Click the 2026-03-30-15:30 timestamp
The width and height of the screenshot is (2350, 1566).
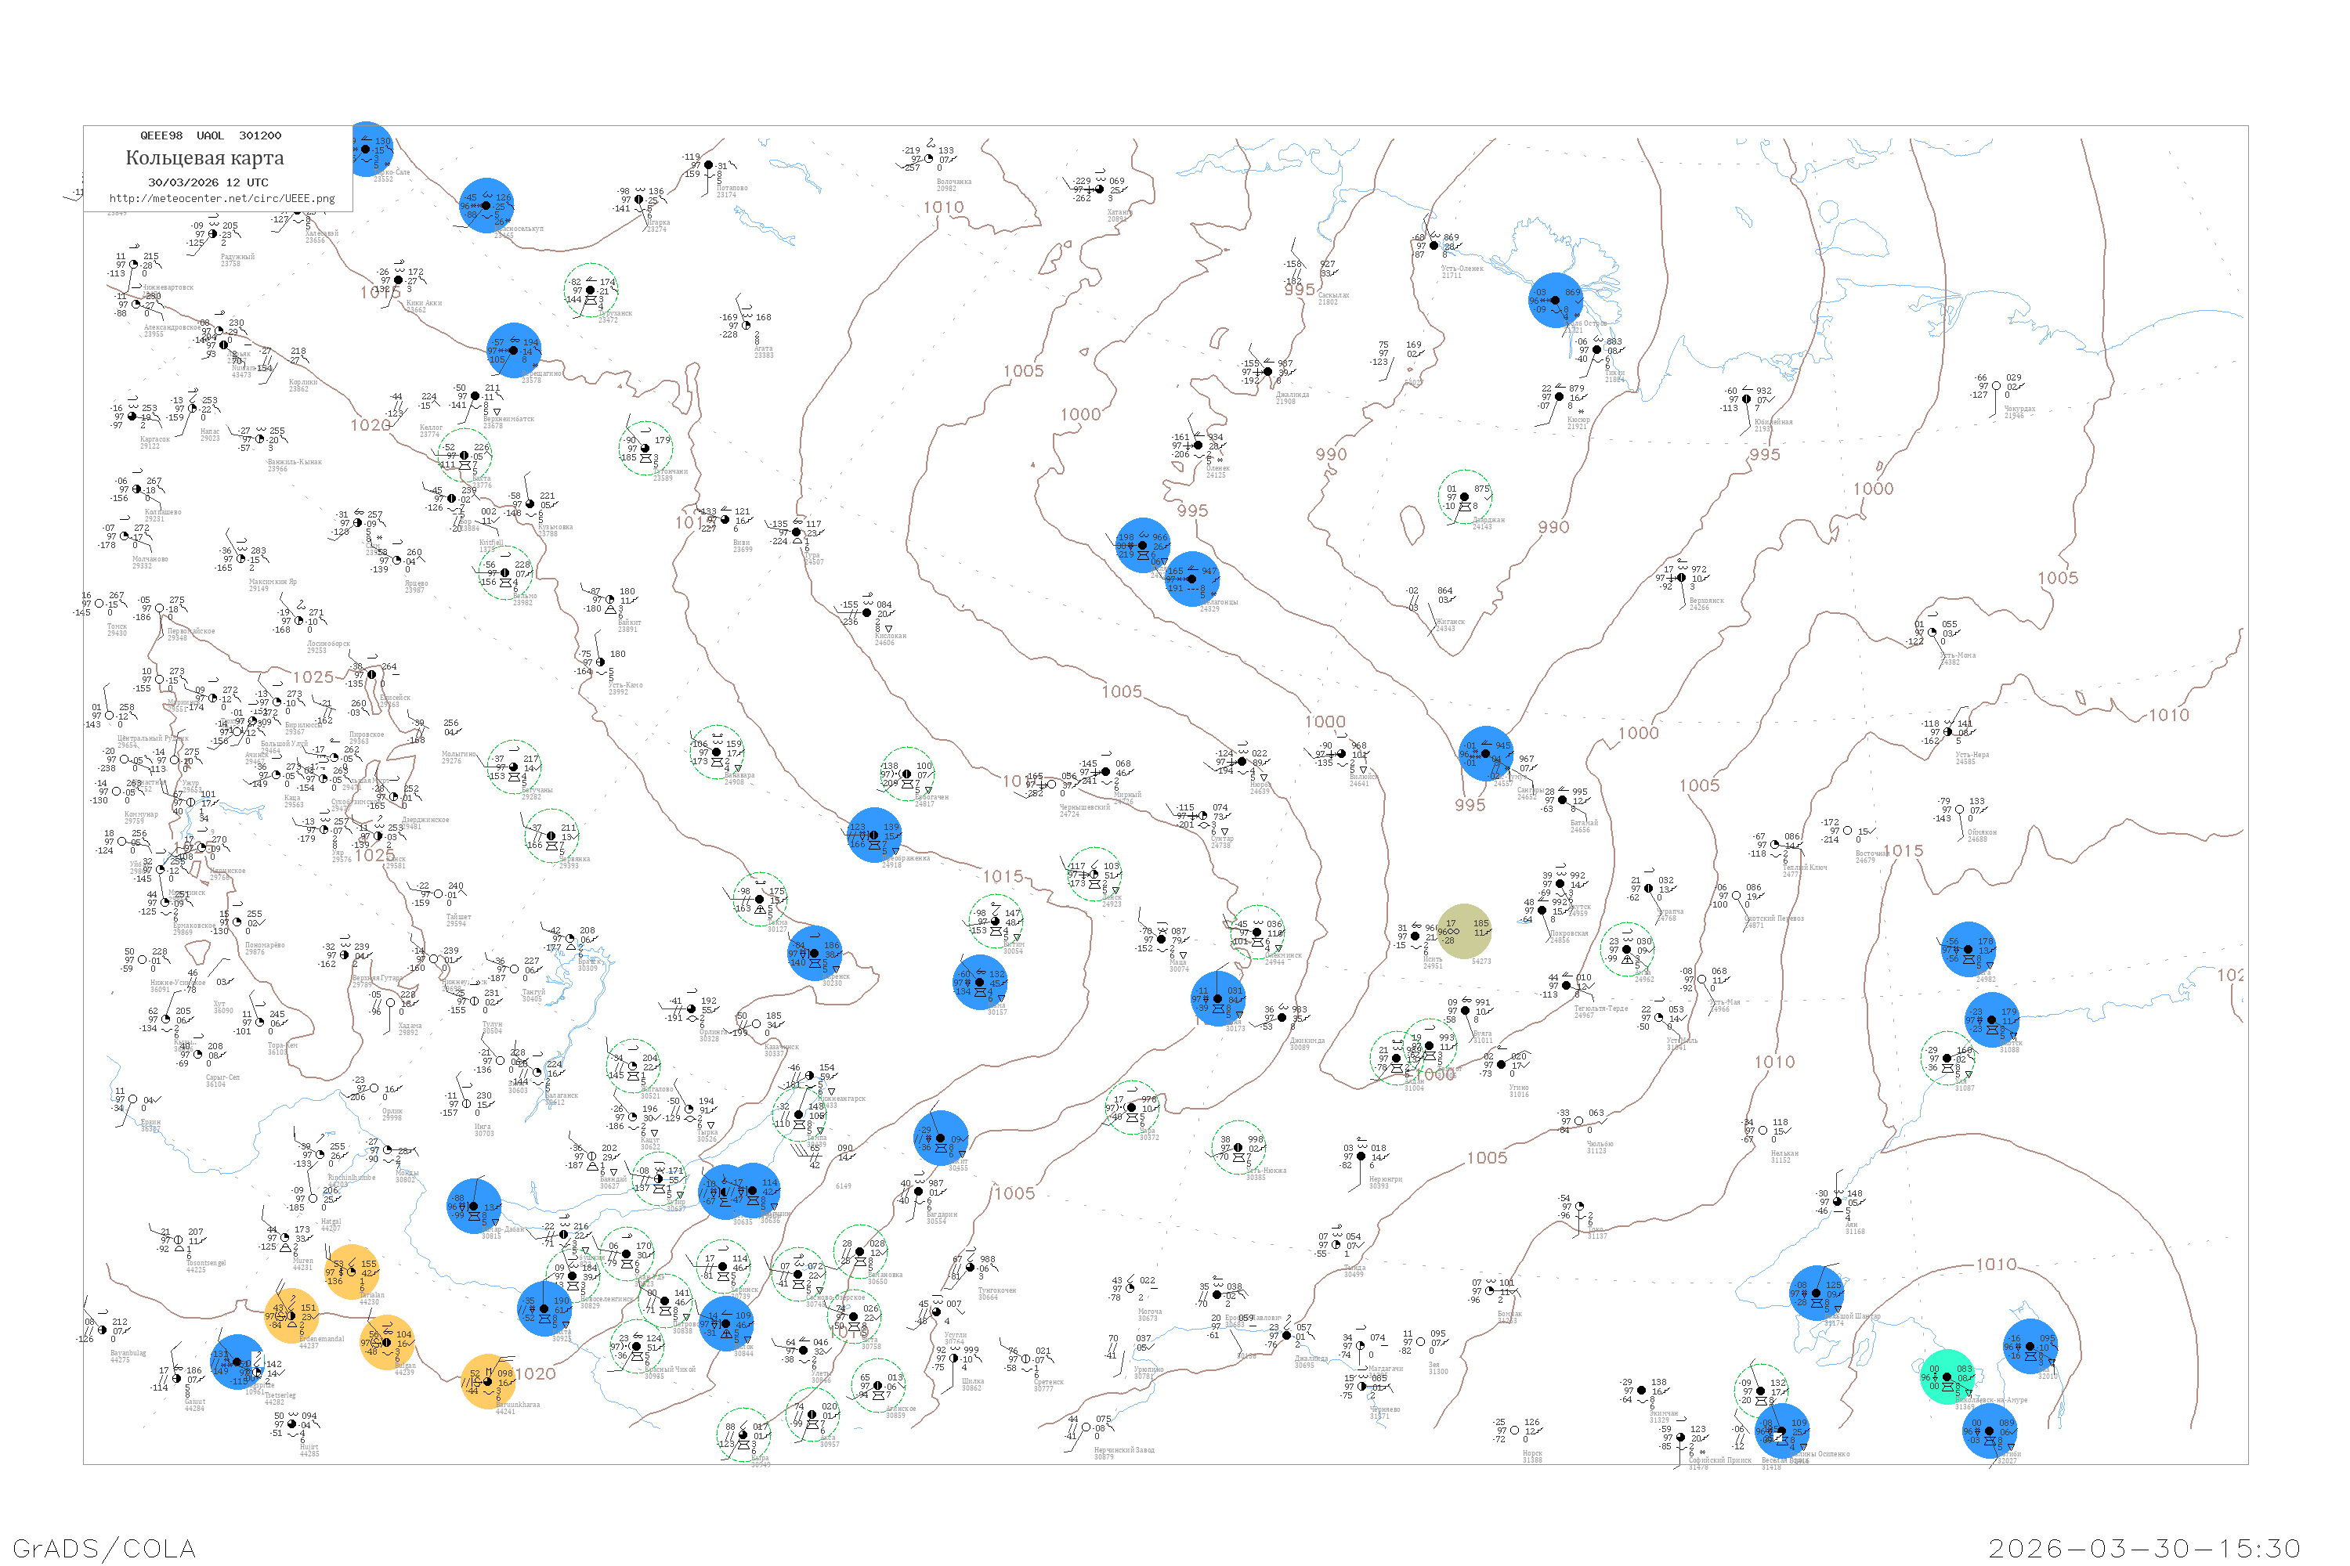(2144, 1547)
